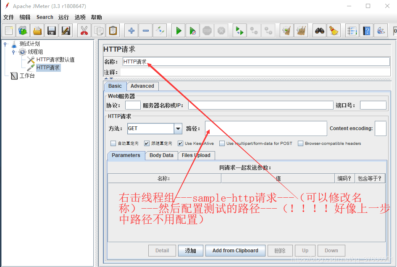The width and height of the screenshot is (397, 267).
Task: Select 工作台 in the tree
Action: 27,76
